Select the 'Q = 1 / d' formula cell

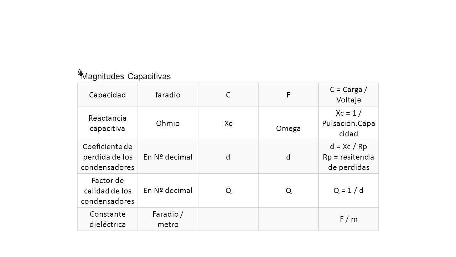point(349,191)
